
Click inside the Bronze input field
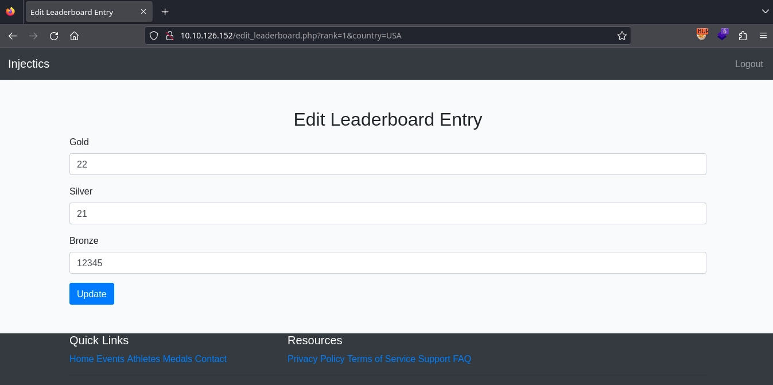pos(387,263)
